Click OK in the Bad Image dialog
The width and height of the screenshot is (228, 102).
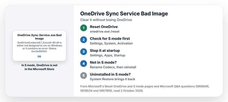pos(39,56)
